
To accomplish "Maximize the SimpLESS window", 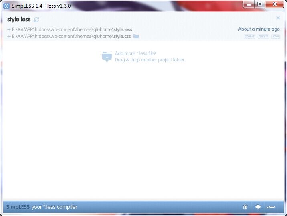I will 260,4.
